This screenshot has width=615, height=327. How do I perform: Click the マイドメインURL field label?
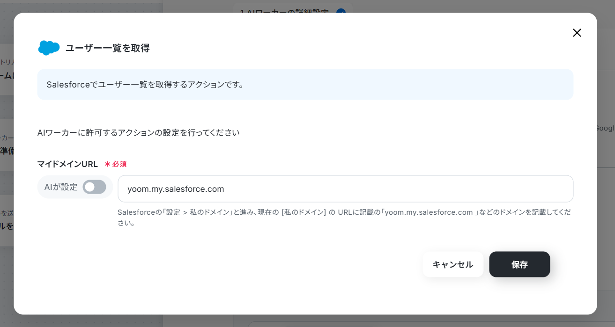point(67,164)
